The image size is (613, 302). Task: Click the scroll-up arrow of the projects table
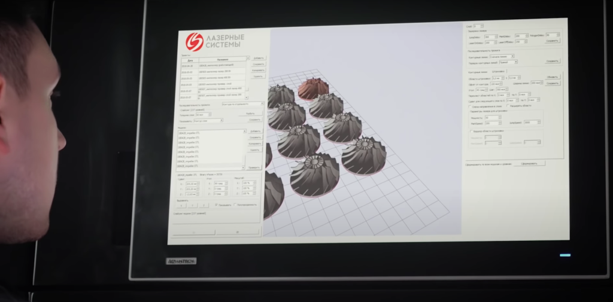tap(247, 59)
